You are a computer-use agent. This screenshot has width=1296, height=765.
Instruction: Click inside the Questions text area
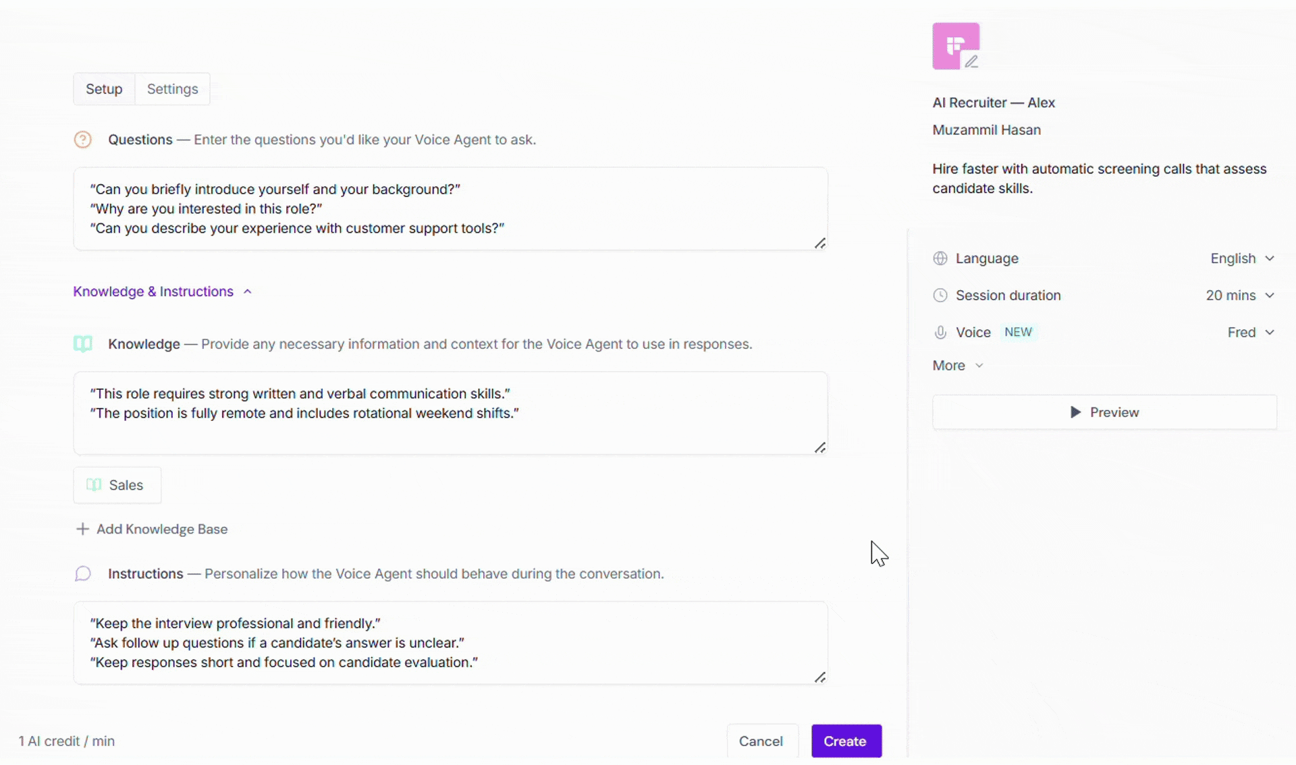[450, 208]
